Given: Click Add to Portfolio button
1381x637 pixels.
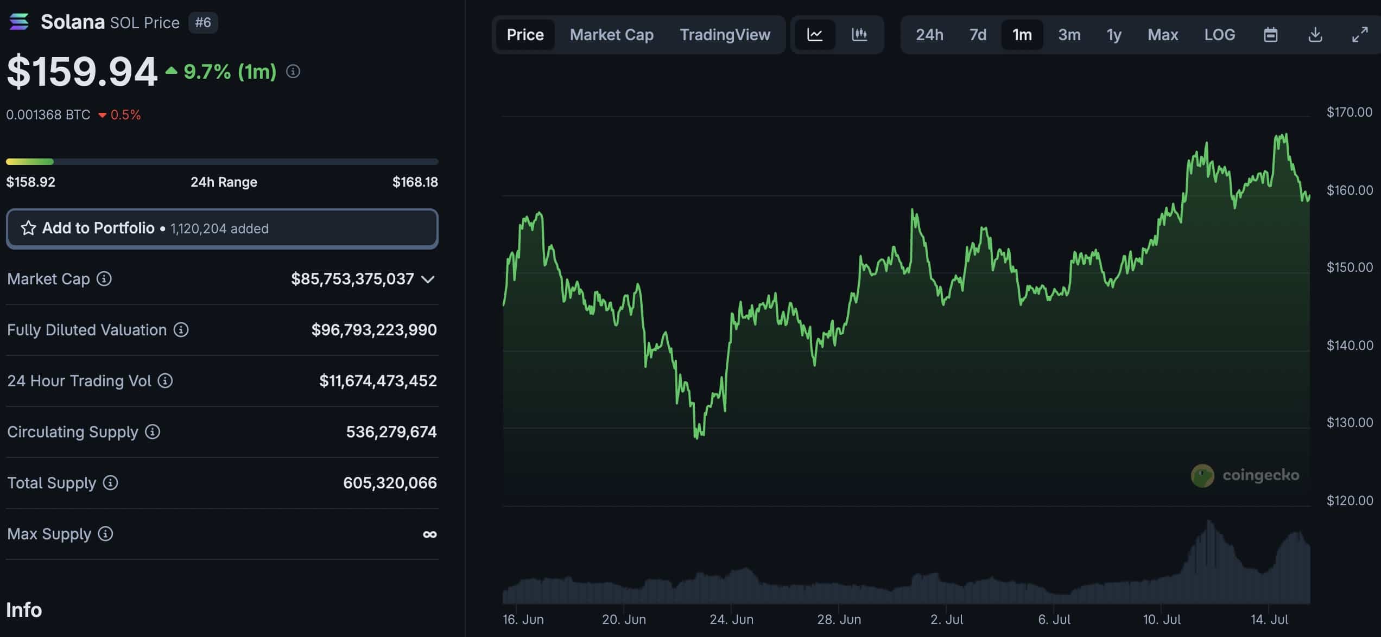Looking at the screenshot, I should click(x=222, y=228).
